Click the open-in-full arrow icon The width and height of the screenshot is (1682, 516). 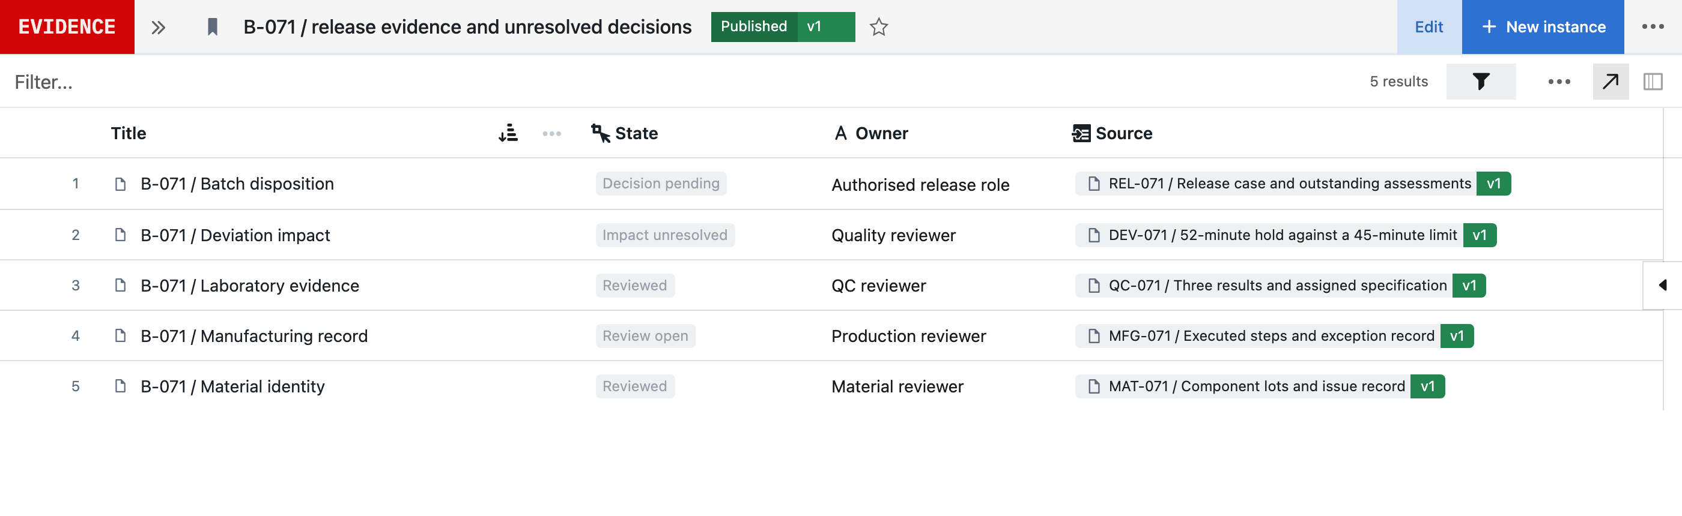coord(1610,82)
